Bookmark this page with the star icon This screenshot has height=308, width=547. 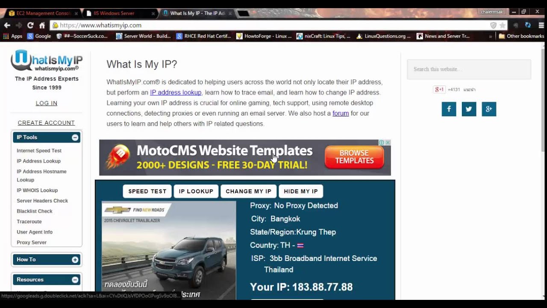click(x=502, y=25)
